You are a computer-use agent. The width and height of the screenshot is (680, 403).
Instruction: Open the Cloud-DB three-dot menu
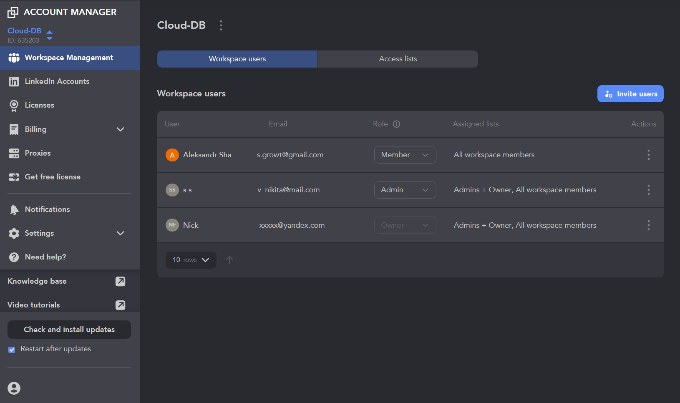221,25
